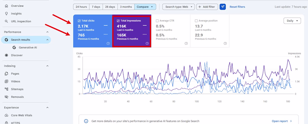Click the plus icon on Add filter
This screenshot has width=308, height=124.
click(x=200, y=7)
